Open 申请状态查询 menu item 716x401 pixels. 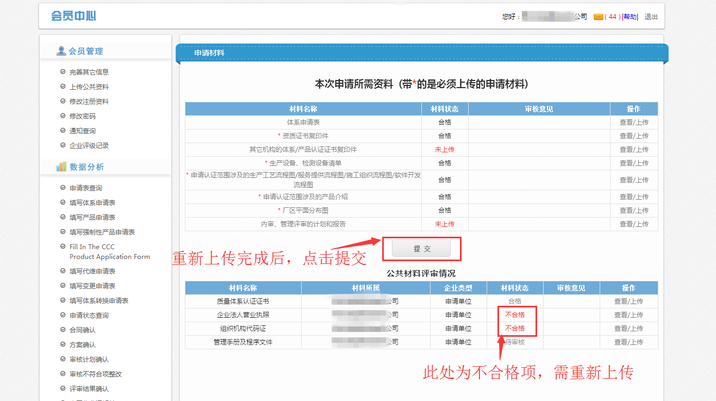[89, 315]
